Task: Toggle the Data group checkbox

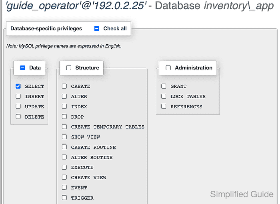Action: click(x=22, y=68)
